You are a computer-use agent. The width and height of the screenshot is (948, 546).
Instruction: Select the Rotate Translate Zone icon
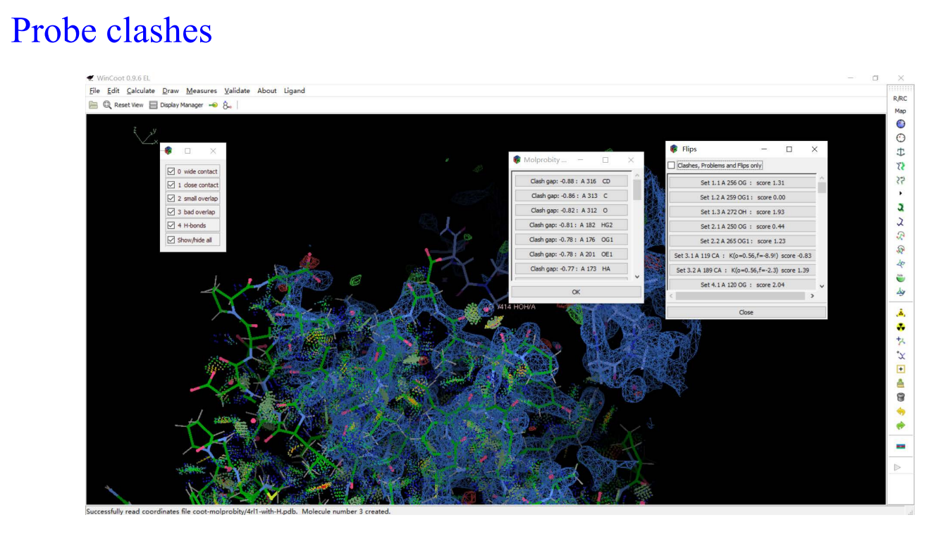pos(900,180)
